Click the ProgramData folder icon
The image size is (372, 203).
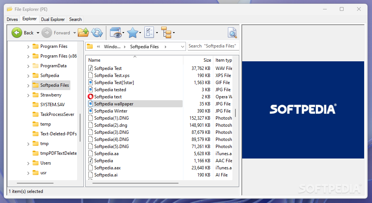click(x=35, y=66)
